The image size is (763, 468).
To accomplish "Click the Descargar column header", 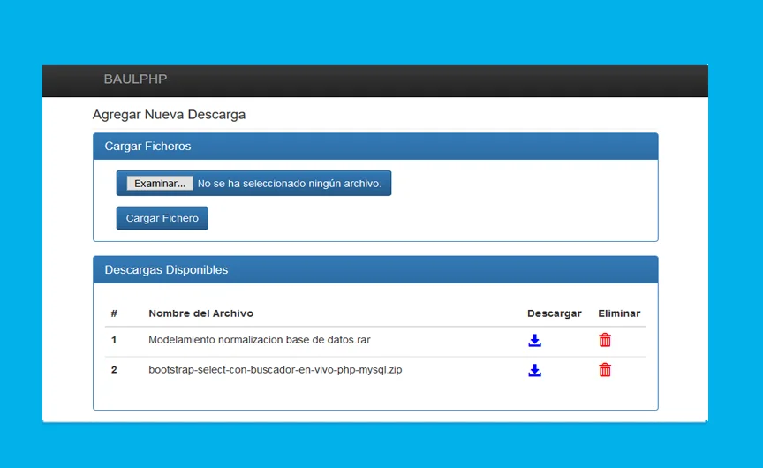I will [554, 313].
